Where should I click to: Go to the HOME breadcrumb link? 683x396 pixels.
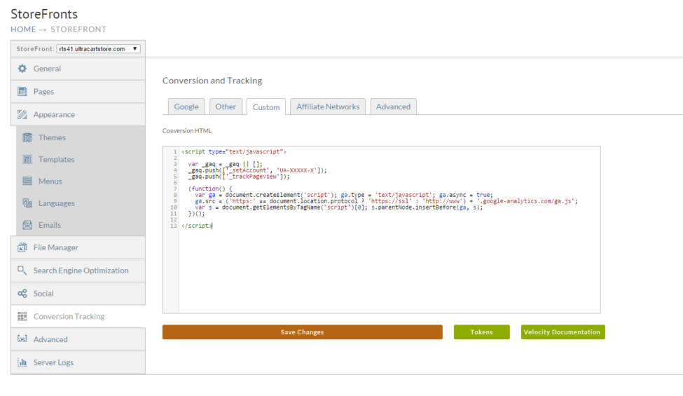click(x=24, y=29)
